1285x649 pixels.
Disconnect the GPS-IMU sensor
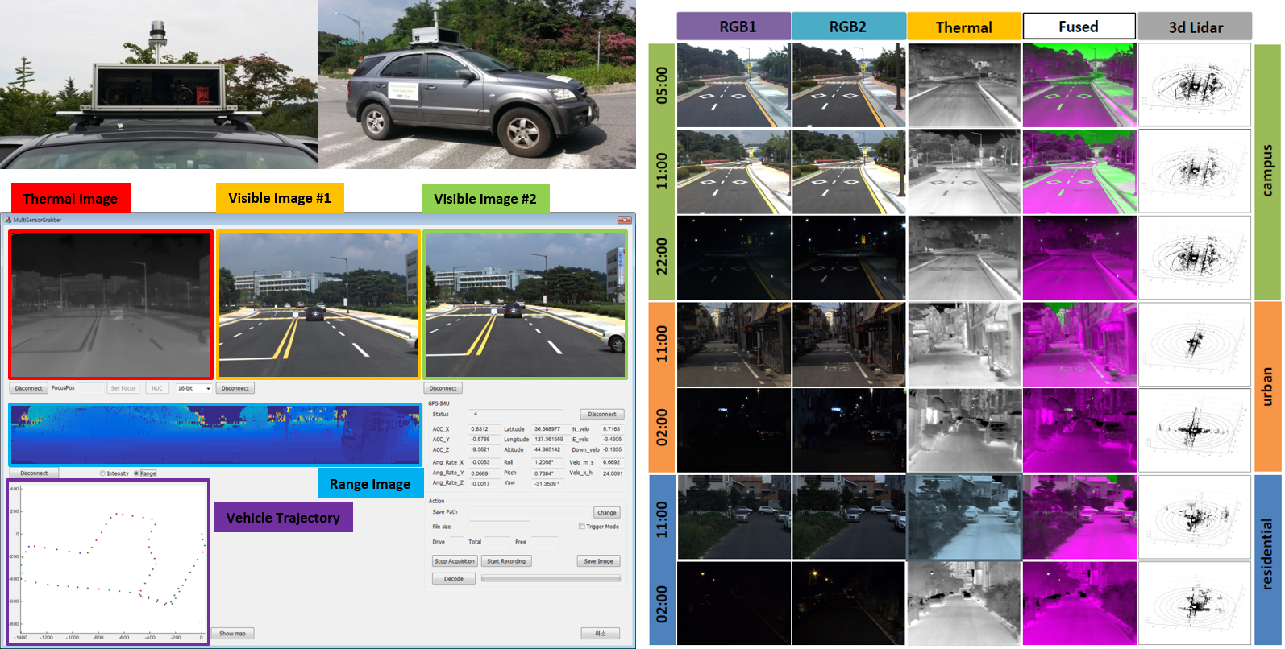point(601,415)
